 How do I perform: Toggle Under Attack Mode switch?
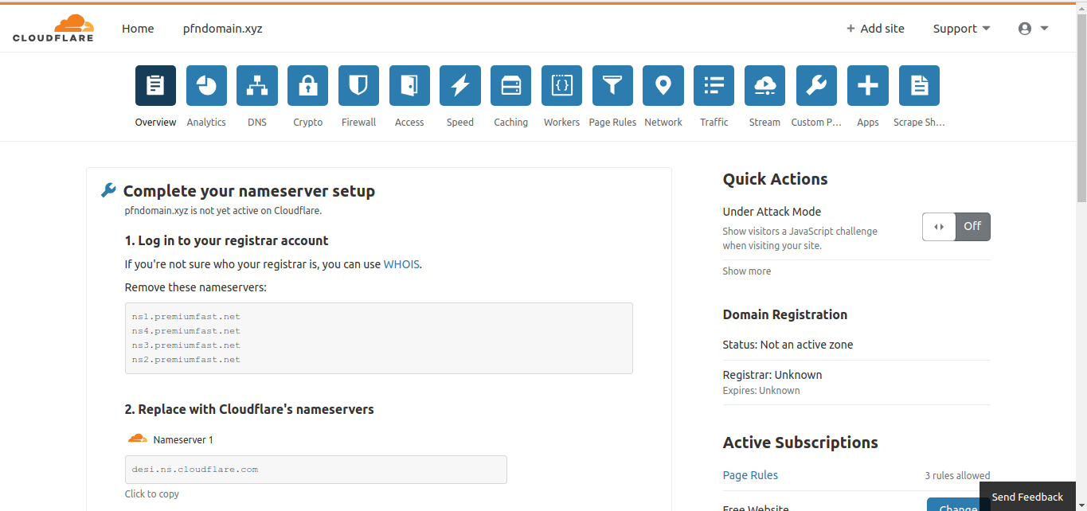click(956, 226)
